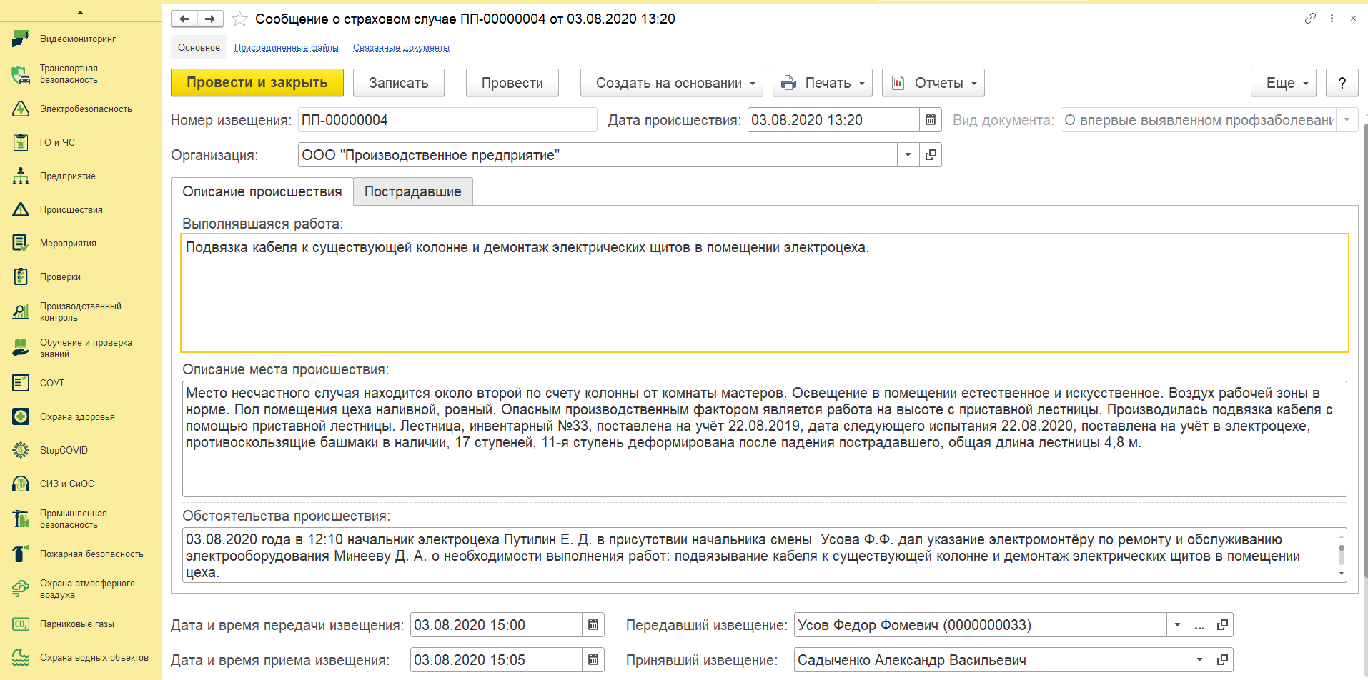Open the Печать dropdown menu
The image size is (1368, 680).
pos(823,83)
